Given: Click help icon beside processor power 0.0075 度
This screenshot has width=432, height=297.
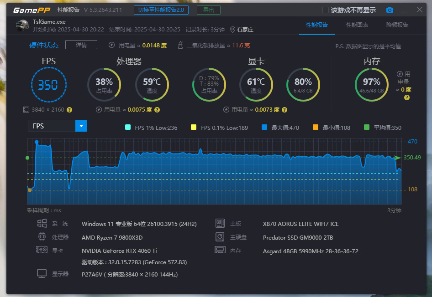Looking at the screenshot, I should (157, 110).
